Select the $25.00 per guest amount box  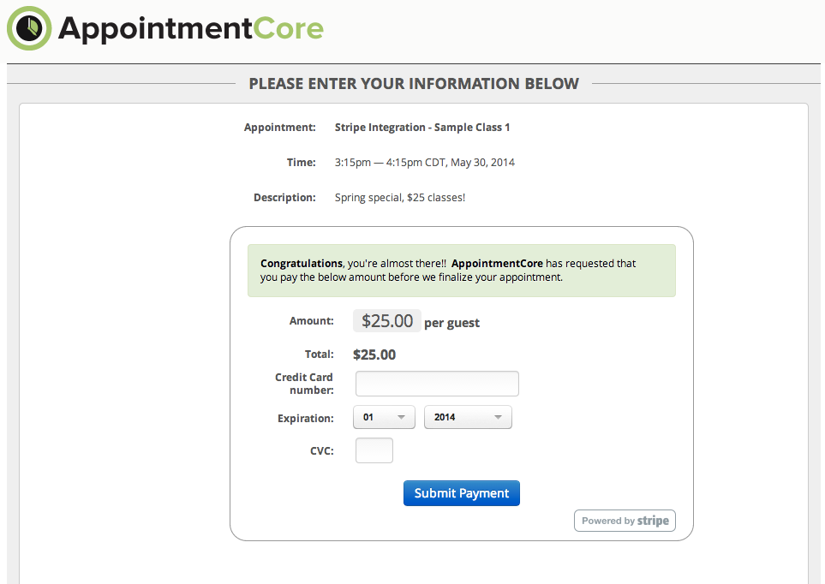coord(386,321)
